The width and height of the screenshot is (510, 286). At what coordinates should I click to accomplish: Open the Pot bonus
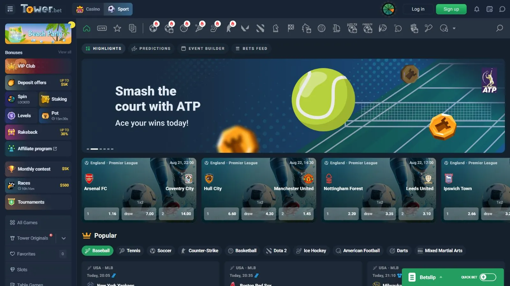(55, 116)
